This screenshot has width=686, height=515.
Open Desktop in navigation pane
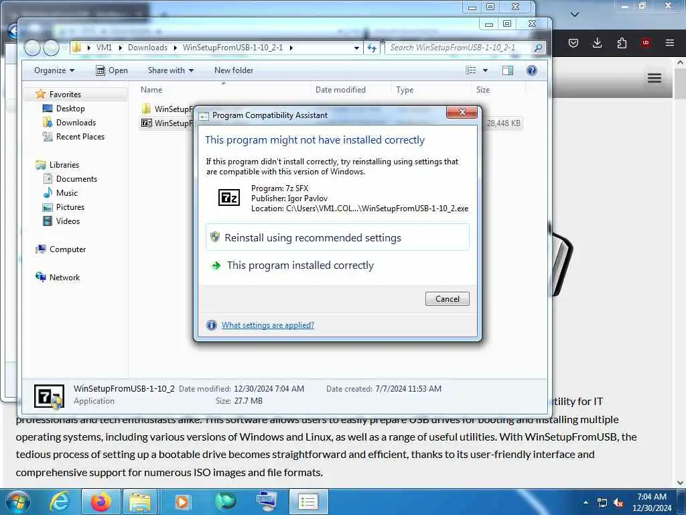[70, 109]
